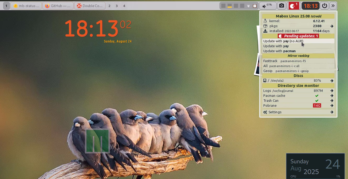Click the network Wi-Fi tray icon
This screenshot has width=348, height=179.
click(x=248, y=6)
